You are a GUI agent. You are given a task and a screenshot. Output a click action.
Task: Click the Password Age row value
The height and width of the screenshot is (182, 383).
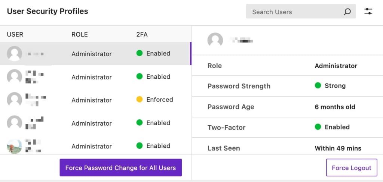click(x=335, y=107)
